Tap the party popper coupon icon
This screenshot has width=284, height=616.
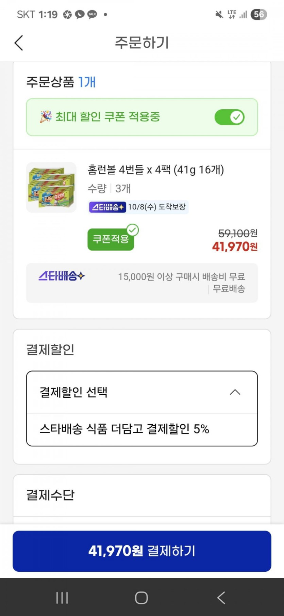tap(46, 116)
